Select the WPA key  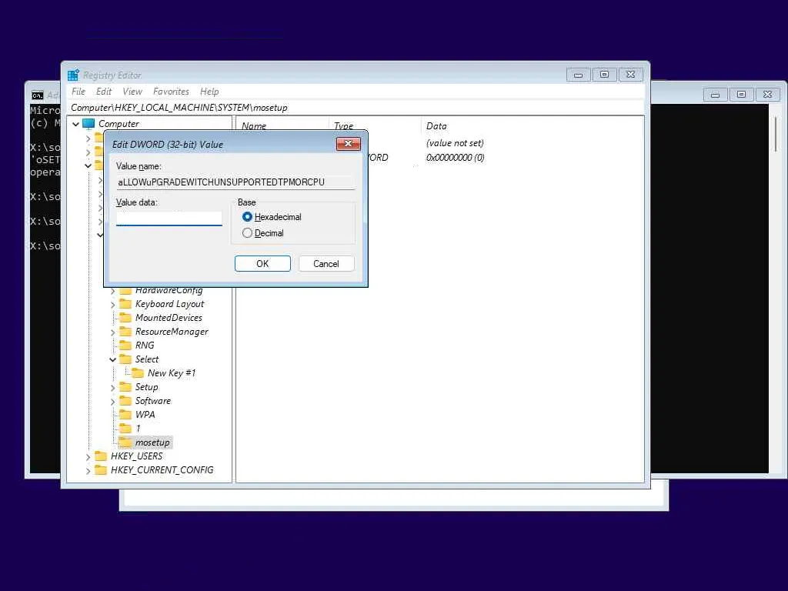(145, 415)
